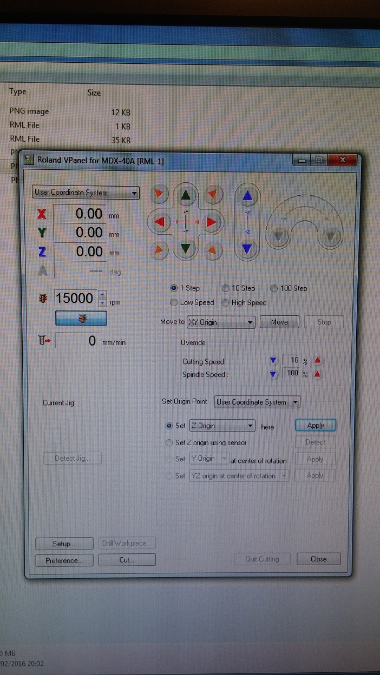
Task: Click the Cutting Speed percentage field
Action: coord(291,360)
